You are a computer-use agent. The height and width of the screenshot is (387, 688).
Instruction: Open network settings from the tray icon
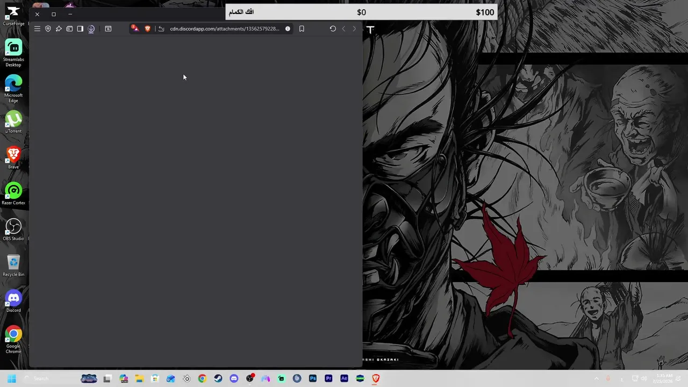tap(635, 378)
